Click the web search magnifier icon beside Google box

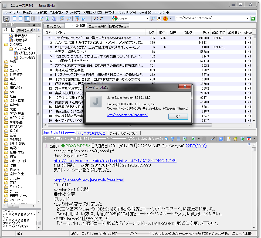tap(153, 19)
